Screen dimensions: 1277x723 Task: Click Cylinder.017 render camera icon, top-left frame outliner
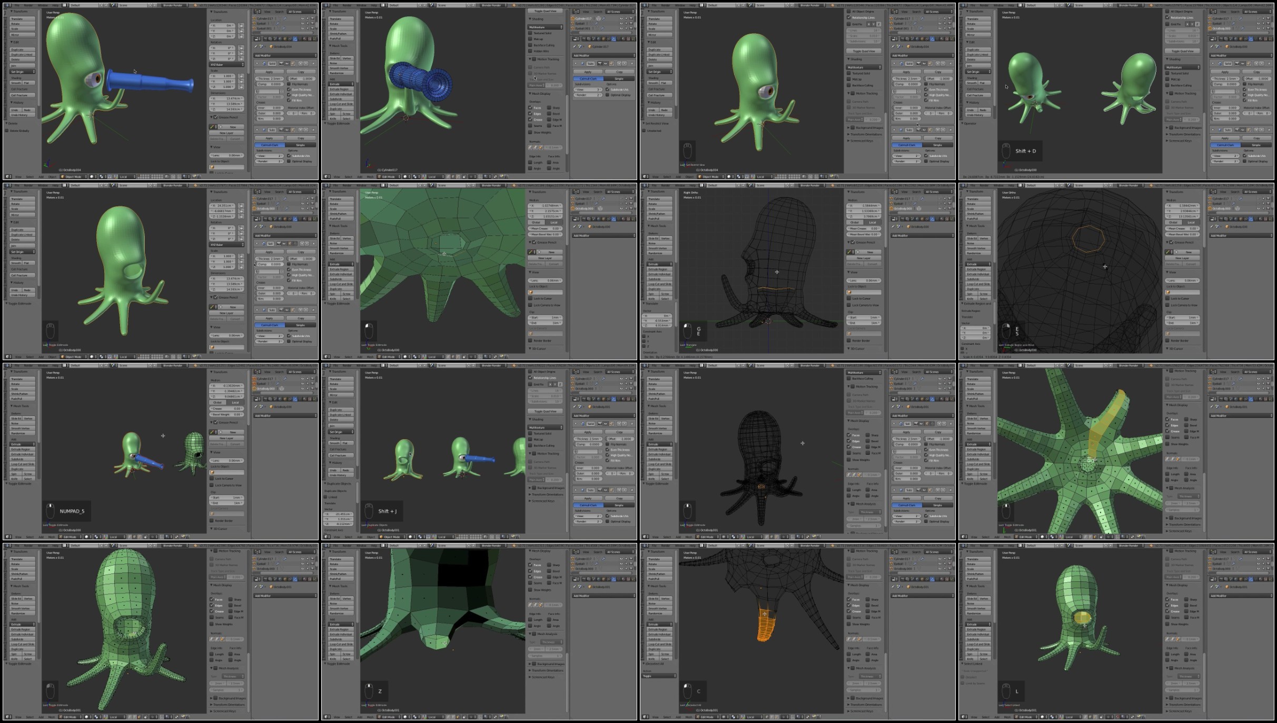click(313, 18)
